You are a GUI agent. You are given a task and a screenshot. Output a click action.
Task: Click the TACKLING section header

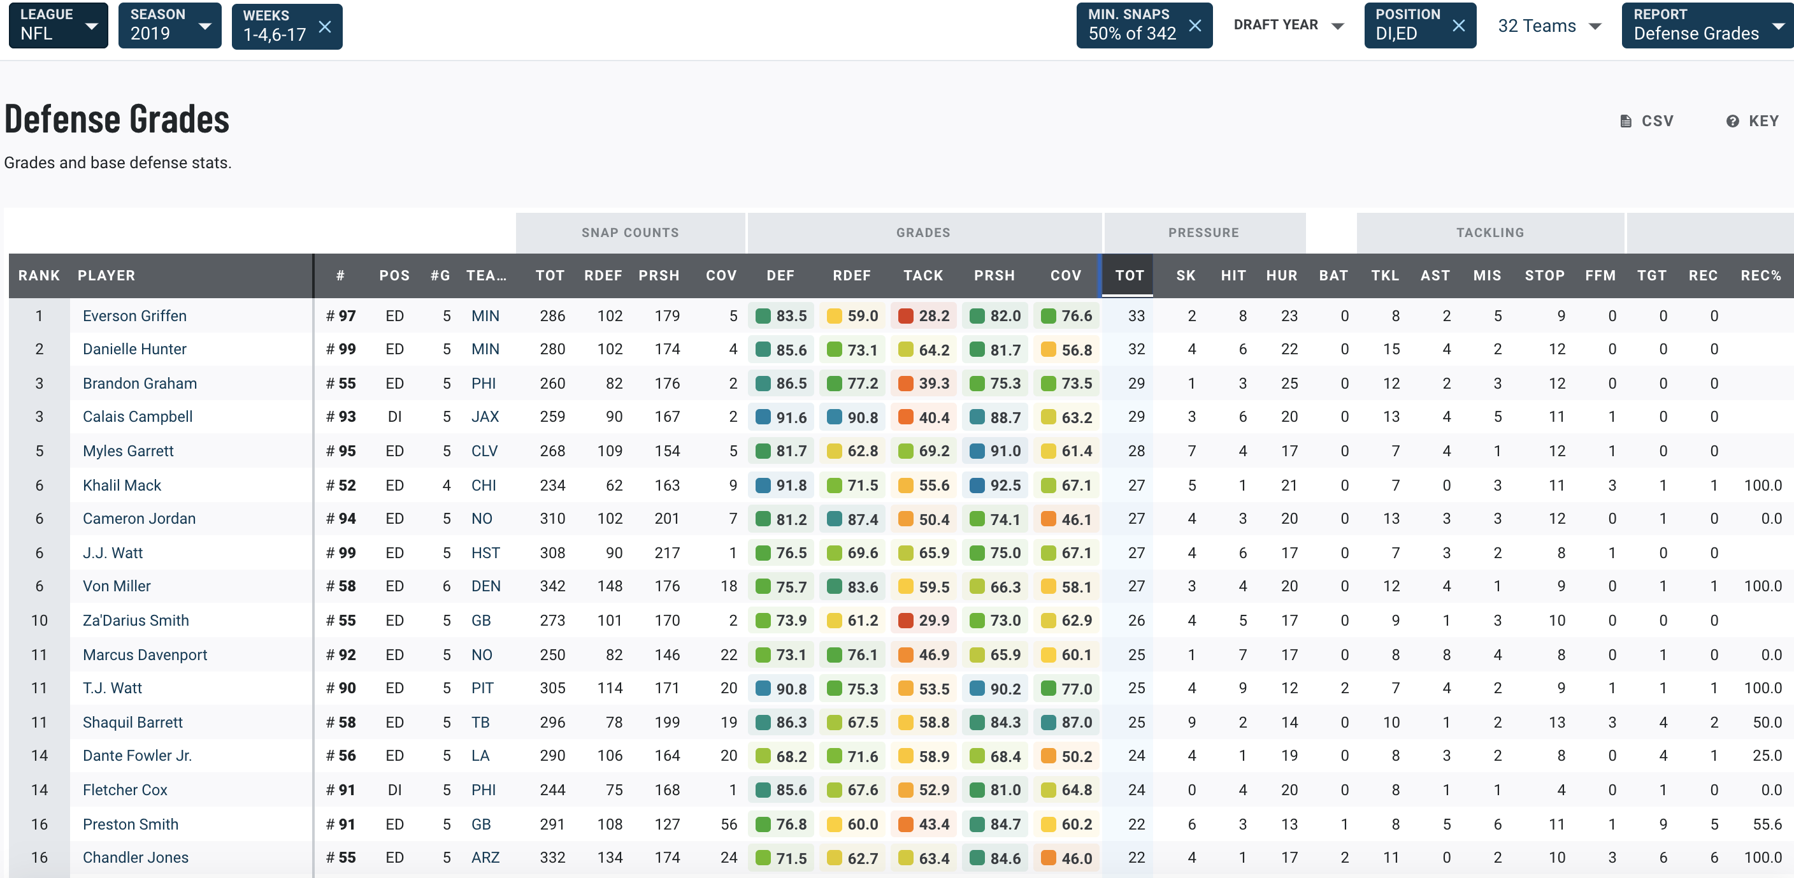pos(1489,233)
